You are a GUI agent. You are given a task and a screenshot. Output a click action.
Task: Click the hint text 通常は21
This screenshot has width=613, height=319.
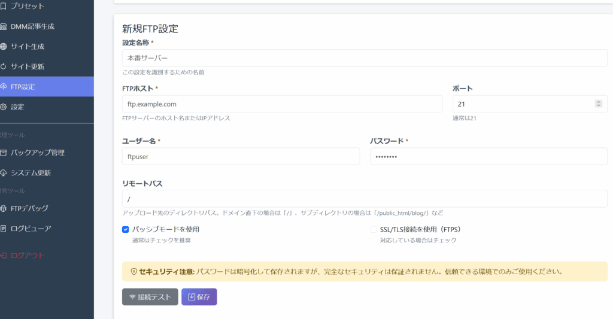point(465,118)
